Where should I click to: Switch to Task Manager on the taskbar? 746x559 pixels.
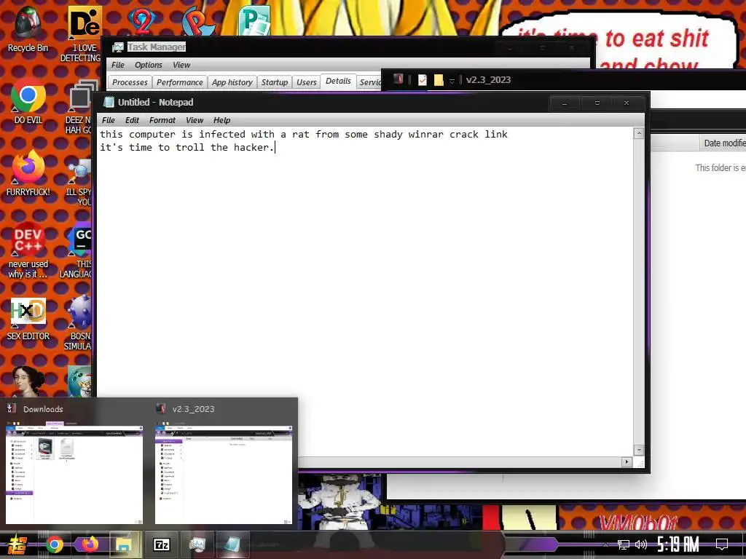pos(197,544)
